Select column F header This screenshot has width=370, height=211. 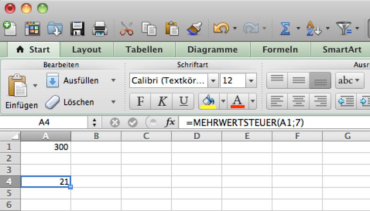297,136
